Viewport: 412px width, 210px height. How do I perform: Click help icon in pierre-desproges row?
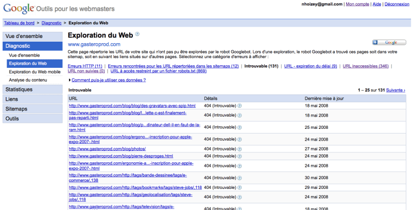[x=239, y=156]
